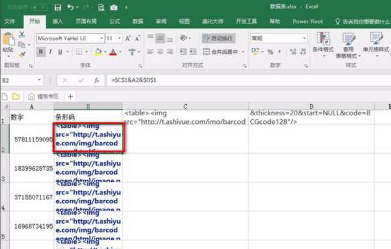Click the phonetic guide 文 icon
Image resolution: width=391 pixels, height=249 pixels.
tap(132, 52)
